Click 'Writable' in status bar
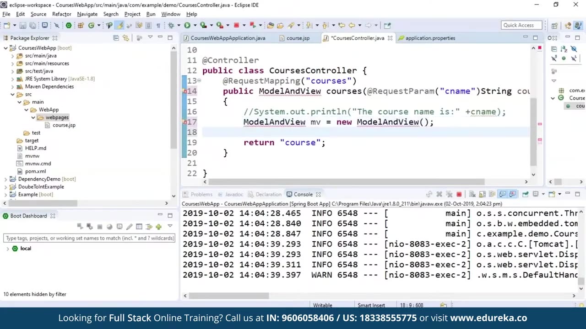This screenshot has width=586, height=329. 323,305
